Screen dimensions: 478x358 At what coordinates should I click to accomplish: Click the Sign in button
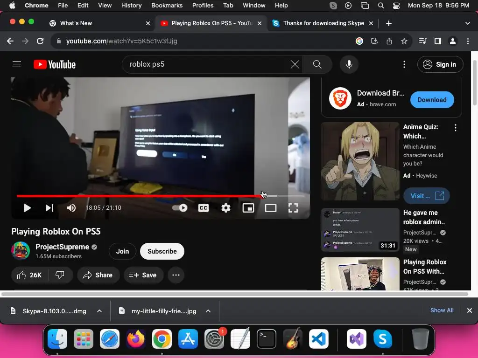pos(440,64)
